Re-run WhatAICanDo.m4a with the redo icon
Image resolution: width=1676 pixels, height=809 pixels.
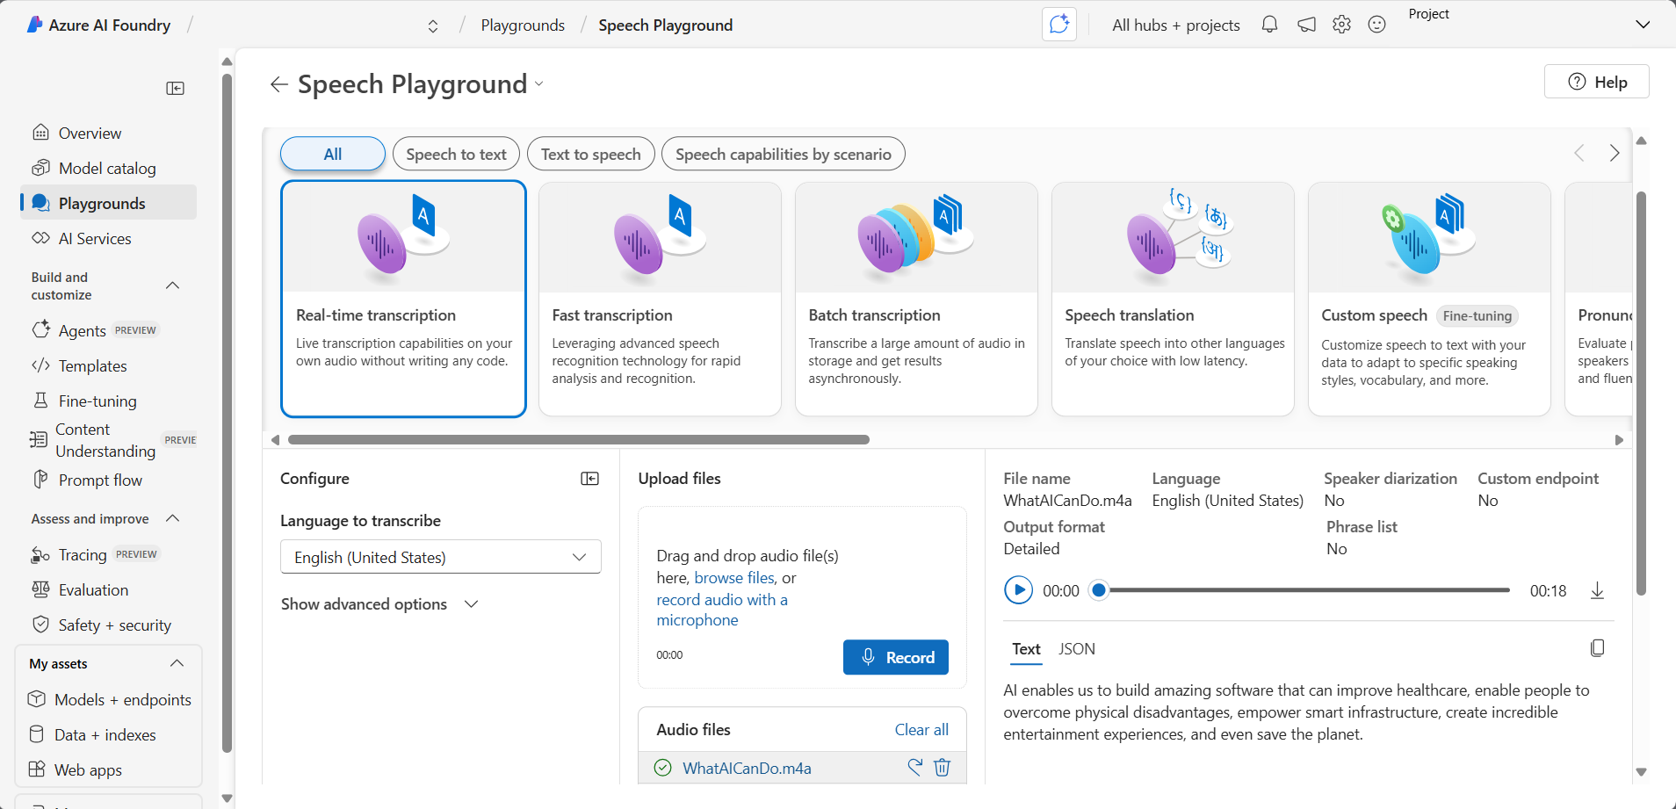click(915, 767)
